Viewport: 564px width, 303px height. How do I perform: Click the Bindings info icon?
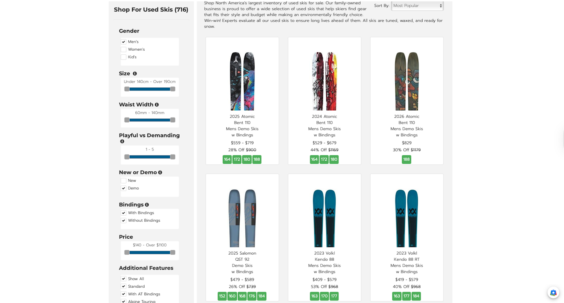tap(147, 205)
